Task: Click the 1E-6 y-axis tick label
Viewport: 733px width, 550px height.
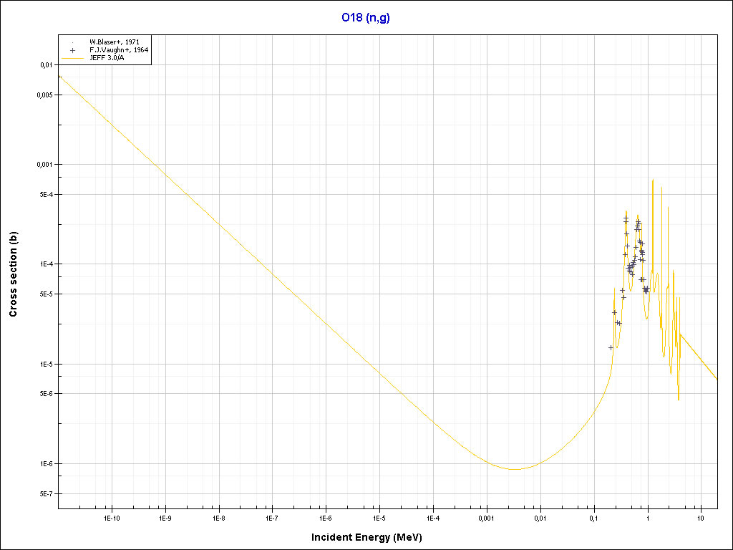Action: point(45,464)
